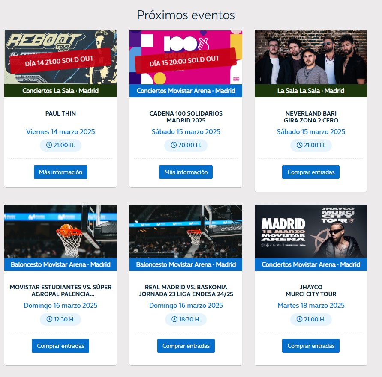Click the Viernes 14 marzo 2025 date link
Screen dimensions: 382x377
(60, 131)
